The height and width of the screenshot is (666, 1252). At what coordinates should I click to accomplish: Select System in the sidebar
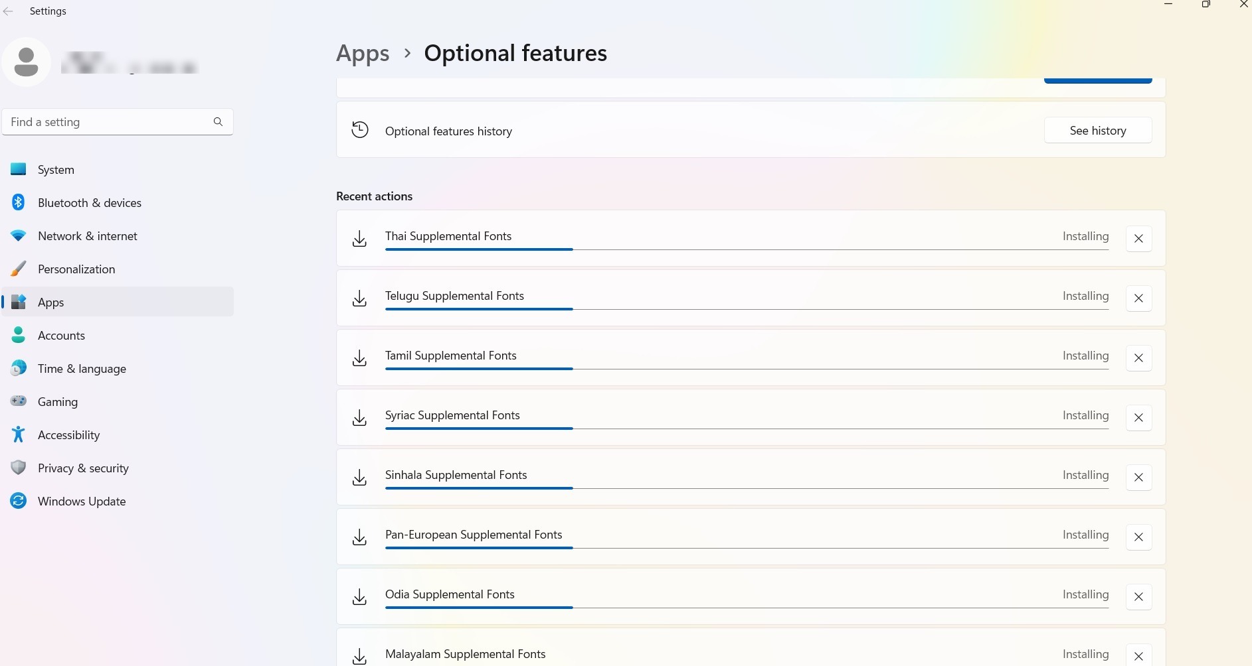pos(56,169)
